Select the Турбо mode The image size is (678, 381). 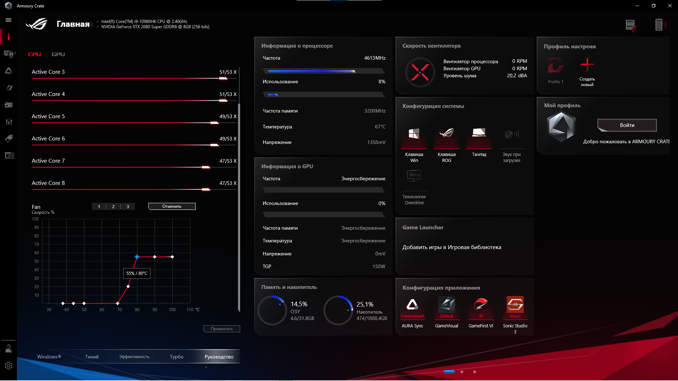pyautogui.click(x=177, y=357)
